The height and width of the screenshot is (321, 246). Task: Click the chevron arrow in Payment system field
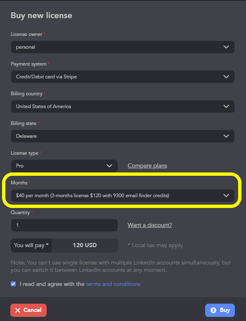point(226,77)
